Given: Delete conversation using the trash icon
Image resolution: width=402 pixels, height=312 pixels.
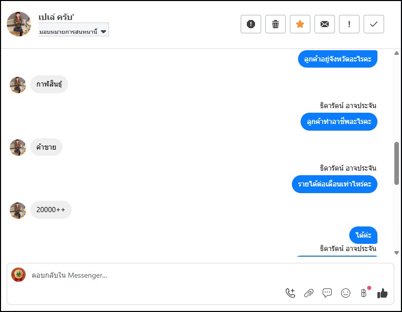Looking at the screenshot, I should coord(276,24).
